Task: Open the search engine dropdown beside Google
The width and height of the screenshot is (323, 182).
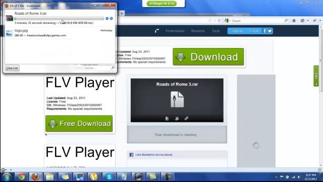Action: point(227,21)
